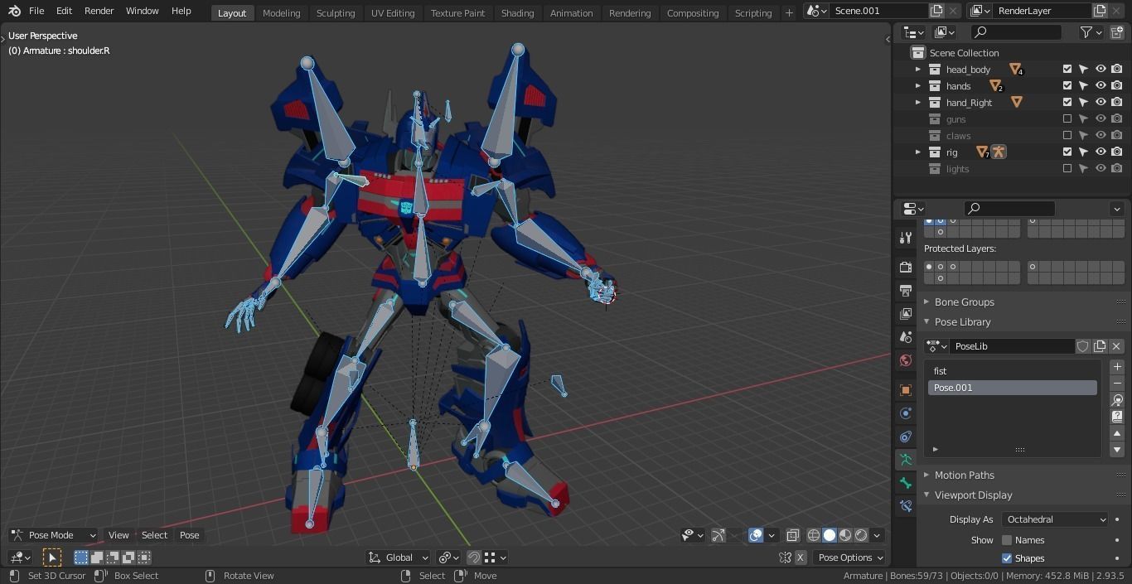Image resolution: width=1132 pixels, height=584 pixels.
Task: Enable the guns collection checkbox
Action: pyautogui.click(x=1067, y=119)
